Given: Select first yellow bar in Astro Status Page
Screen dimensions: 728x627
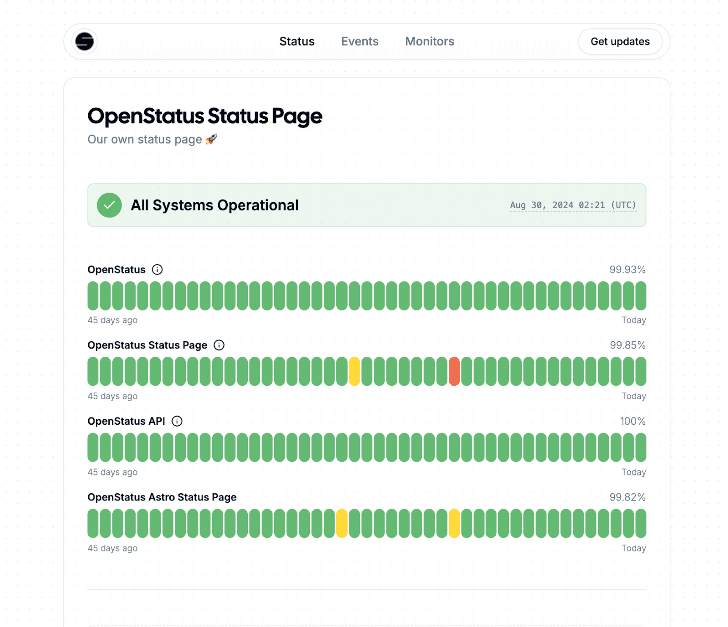Looking at the screenshot, I should (x=342, y=523).
